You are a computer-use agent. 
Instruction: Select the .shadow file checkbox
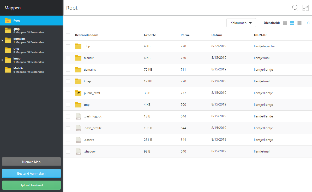pos(68,151)
